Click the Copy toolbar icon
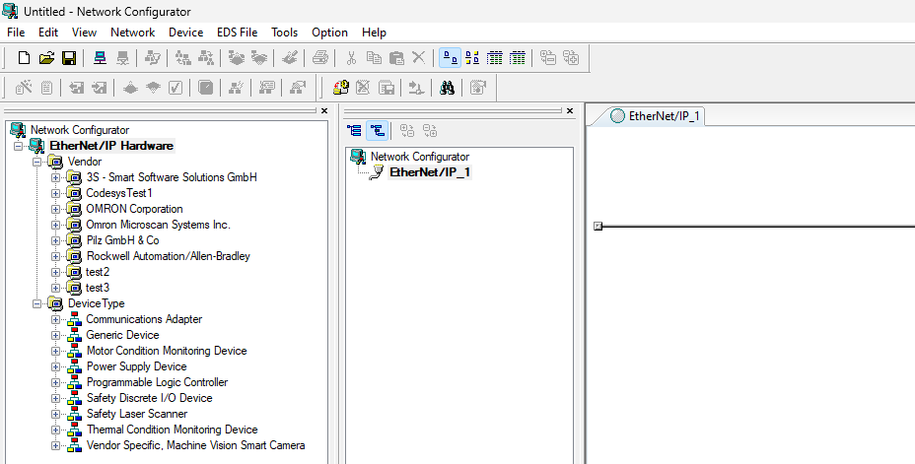The image size is (915, 464). [374, 58]
